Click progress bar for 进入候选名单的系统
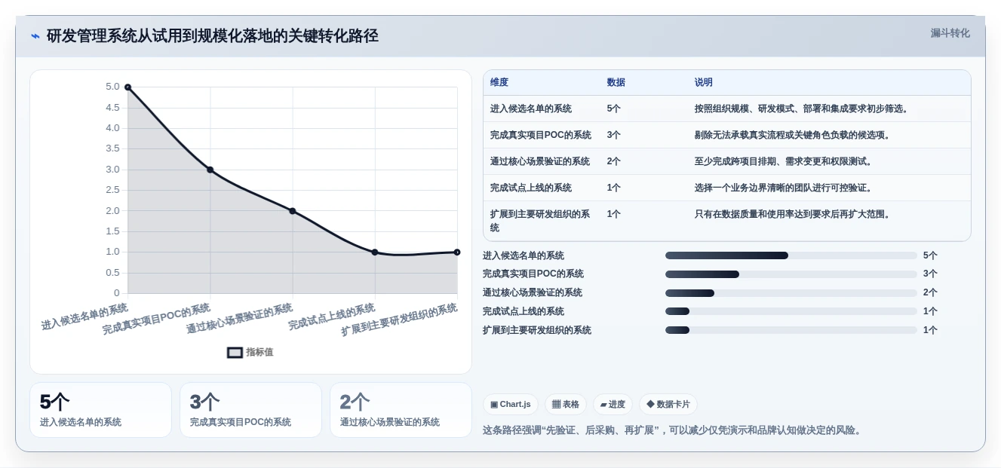The width and height of the screenshot is (1001, 468). (x=791, y=255)
